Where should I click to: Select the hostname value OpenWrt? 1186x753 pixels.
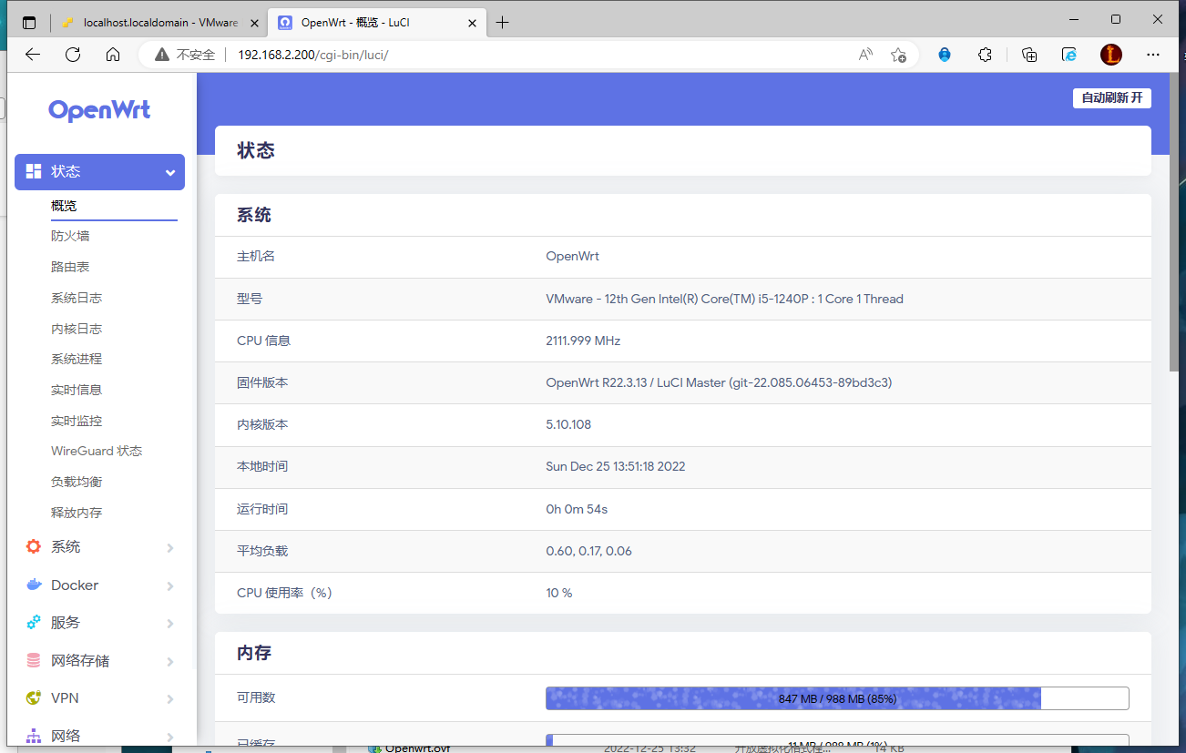[572, 256]
